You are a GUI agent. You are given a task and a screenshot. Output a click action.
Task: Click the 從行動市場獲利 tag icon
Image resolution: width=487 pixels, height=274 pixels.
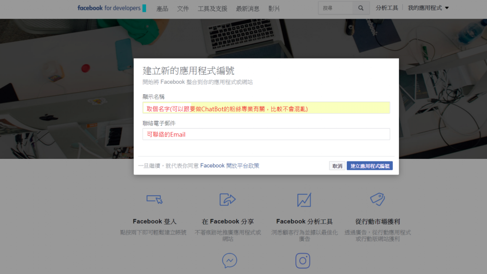(x=377, y=199)
